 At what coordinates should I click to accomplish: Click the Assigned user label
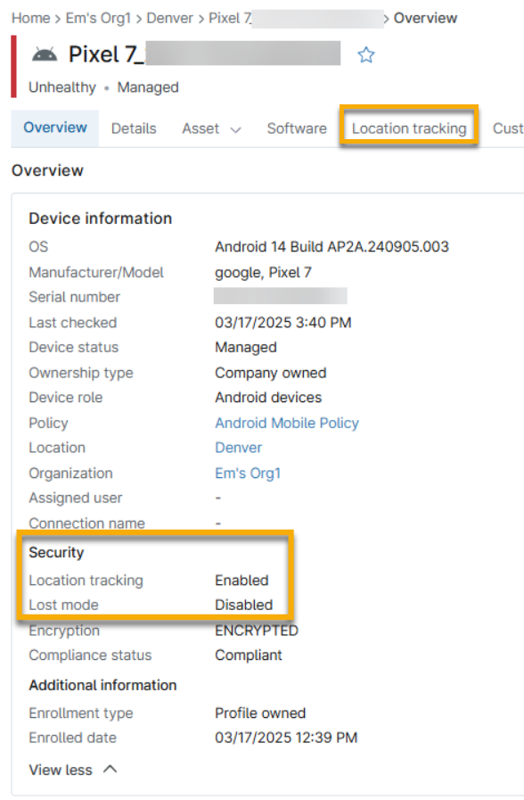[76, 498]
